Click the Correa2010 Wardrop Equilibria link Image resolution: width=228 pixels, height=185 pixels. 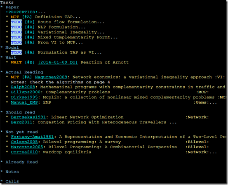pyautogui.click(x=24, y=152)
